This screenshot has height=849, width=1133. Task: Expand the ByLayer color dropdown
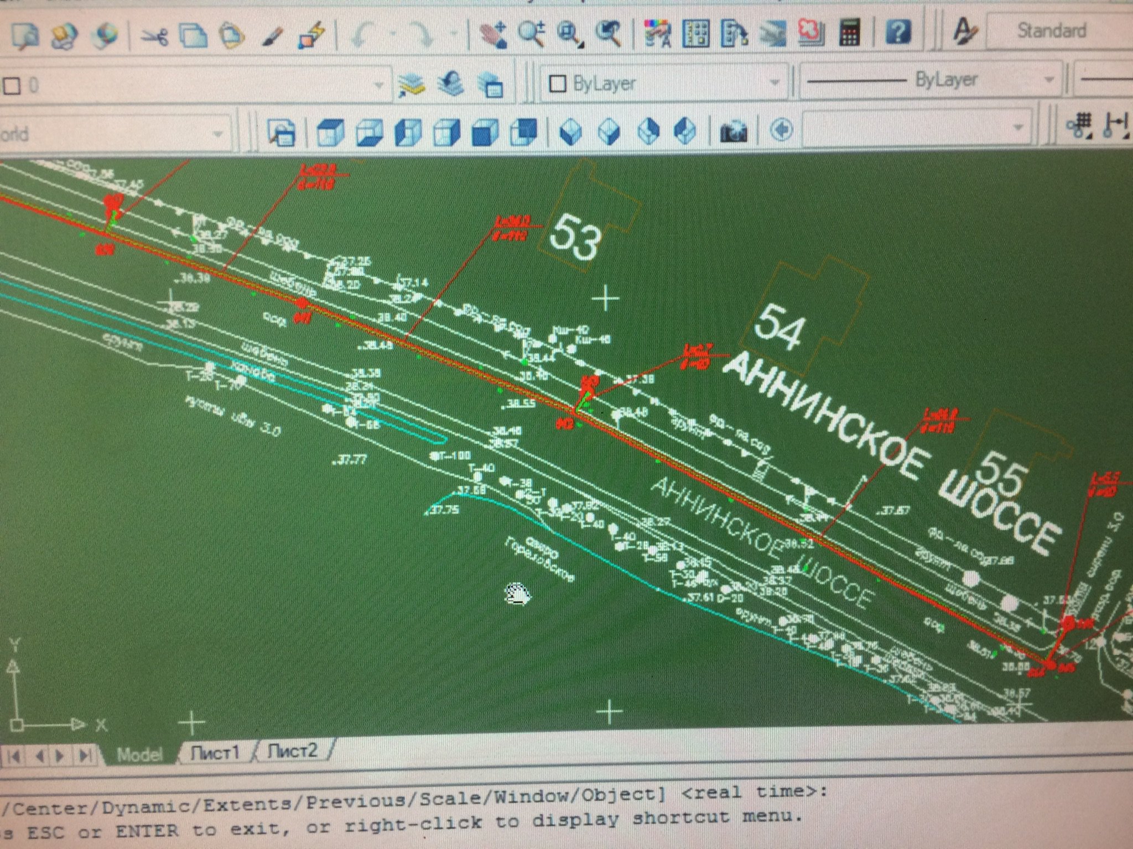click(x=774, y=83)
